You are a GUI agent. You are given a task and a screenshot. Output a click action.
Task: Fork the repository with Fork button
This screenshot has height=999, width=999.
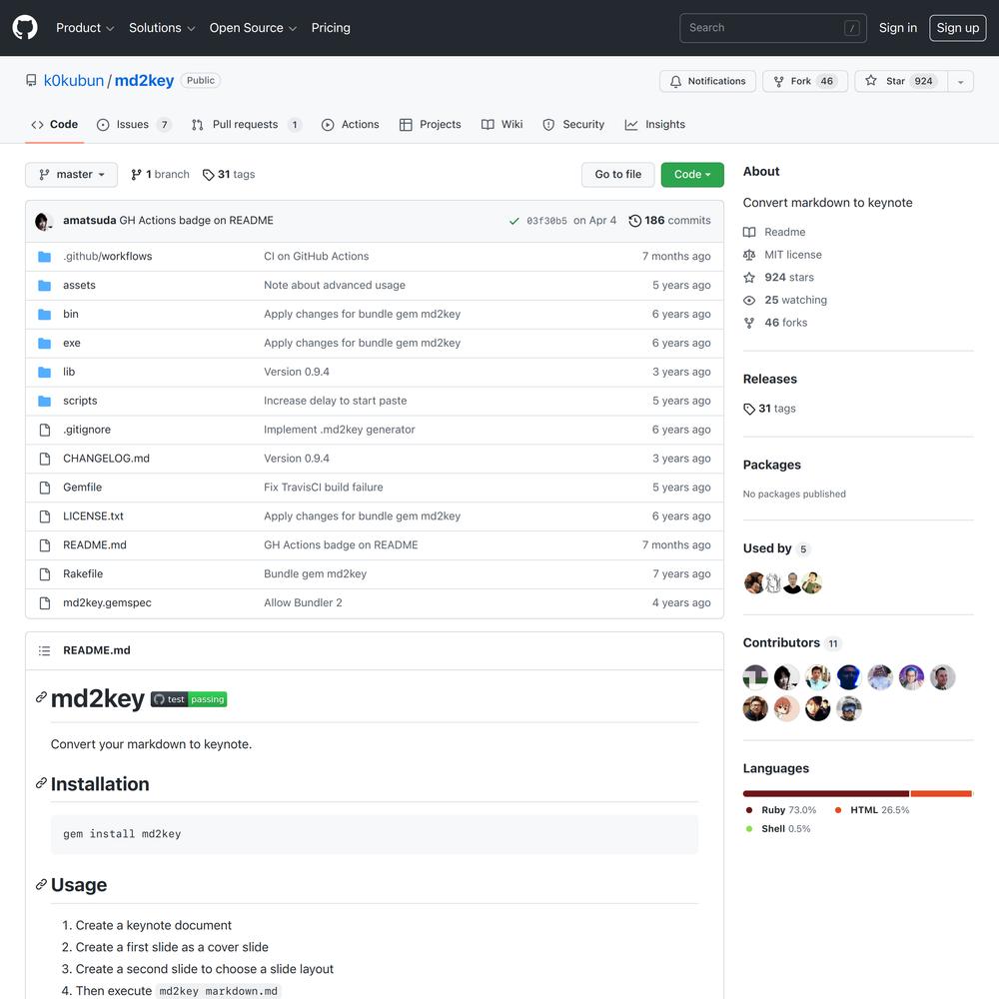click(805, 81)
